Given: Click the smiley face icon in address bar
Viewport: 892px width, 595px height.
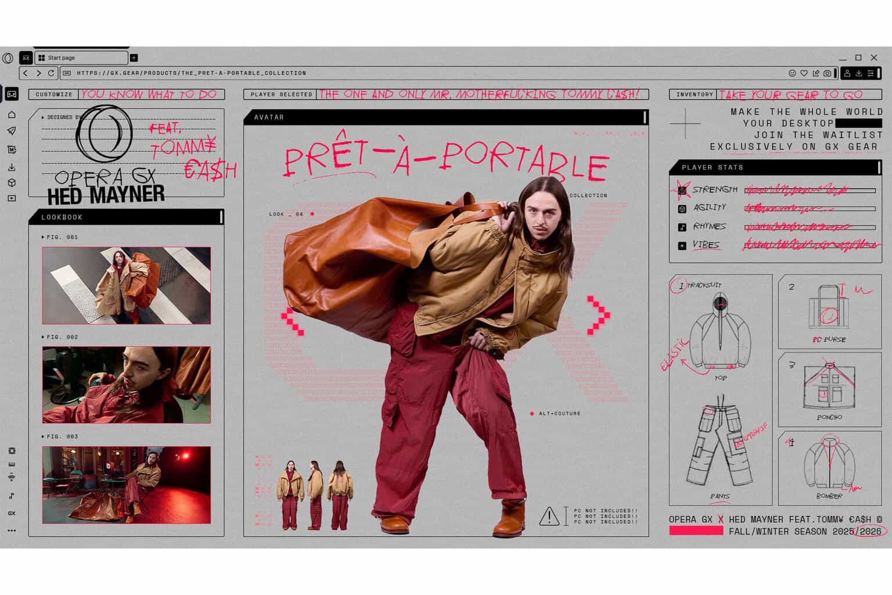Looking at the screenshot, I should tap(792, 73).
